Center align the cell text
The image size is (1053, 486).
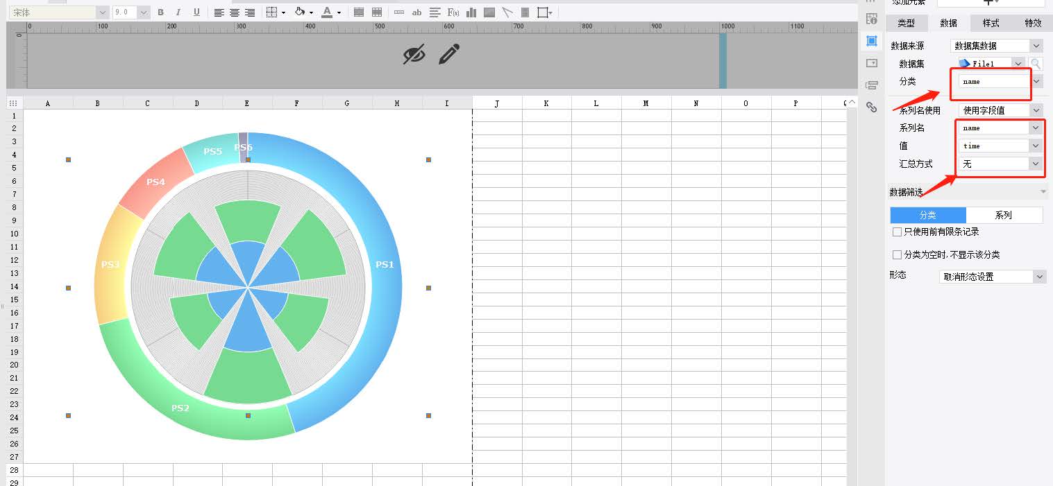[235, 12]
